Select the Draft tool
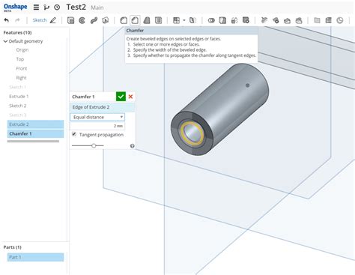 (x=147, y=20)
